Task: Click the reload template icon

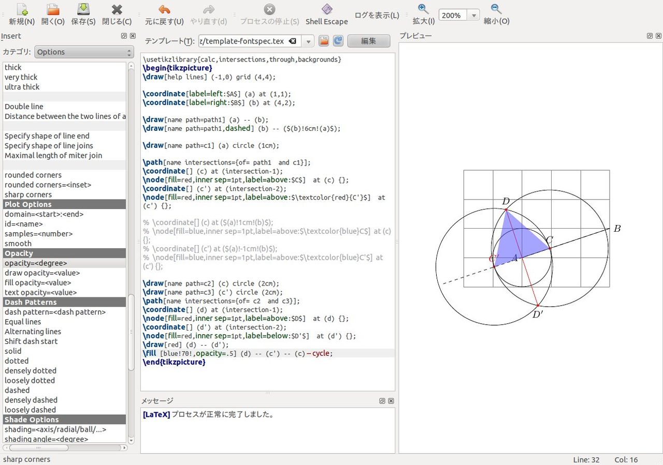Action: tap(338, 41)
